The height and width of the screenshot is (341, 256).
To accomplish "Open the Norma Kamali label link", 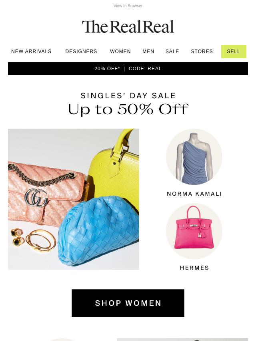I will pyautogui.click(x=194, y=194).
